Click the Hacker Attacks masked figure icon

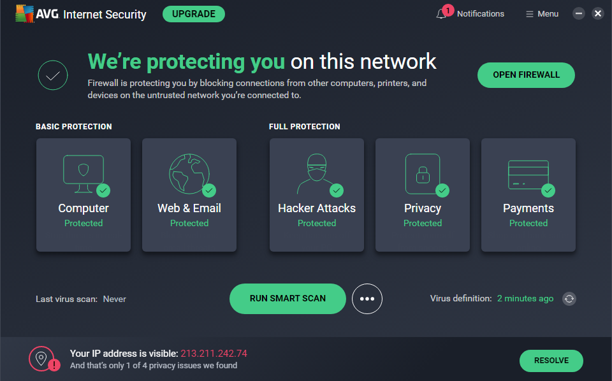[x=317, y=173]
